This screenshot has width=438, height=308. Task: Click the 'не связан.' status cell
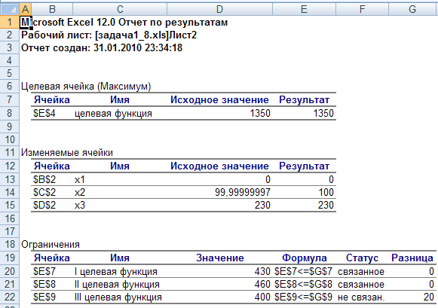pos(361,297)
